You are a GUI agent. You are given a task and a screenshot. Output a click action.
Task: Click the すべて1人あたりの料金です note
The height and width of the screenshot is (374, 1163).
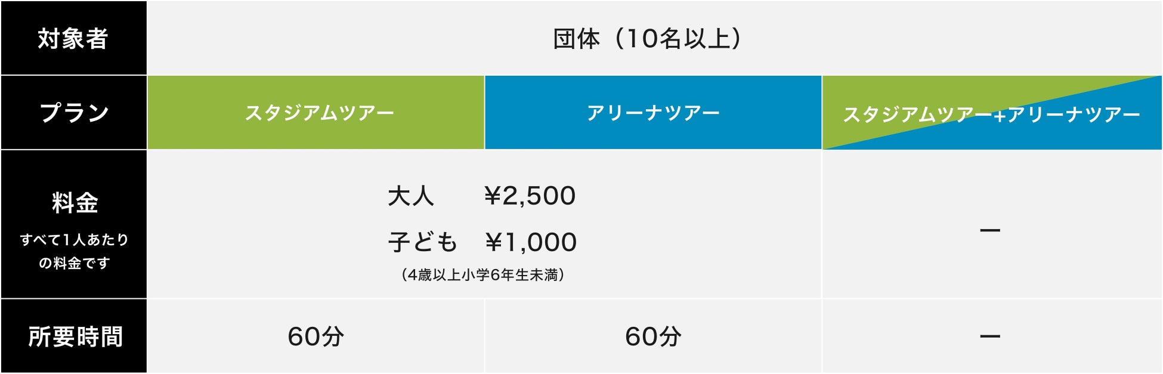[x=75, y=251]
